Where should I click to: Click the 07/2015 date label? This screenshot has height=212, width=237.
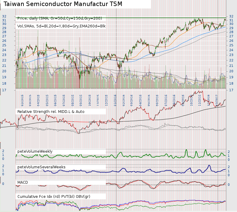64,100
